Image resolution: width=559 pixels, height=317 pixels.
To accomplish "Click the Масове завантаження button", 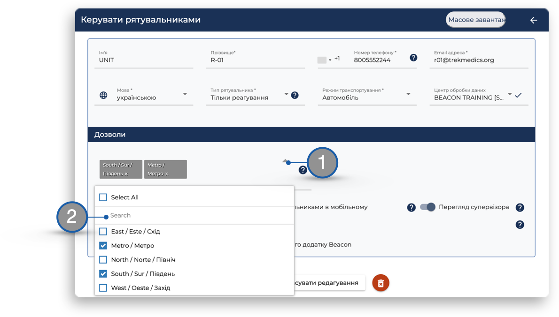I will coord(475,20).
